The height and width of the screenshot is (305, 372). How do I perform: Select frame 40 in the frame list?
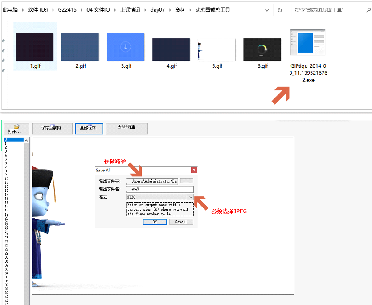click(x=14, y=297)
